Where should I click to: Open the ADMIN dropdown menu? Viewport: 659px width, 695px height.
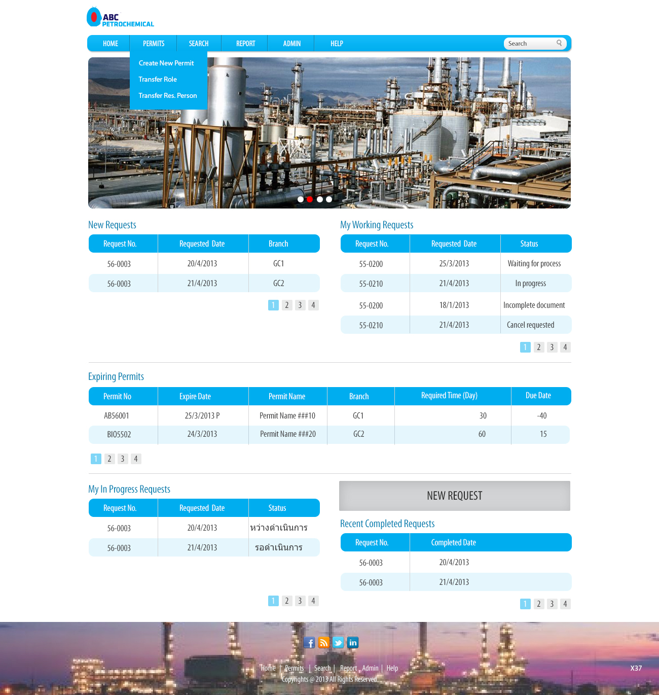[x=291, y=43]
